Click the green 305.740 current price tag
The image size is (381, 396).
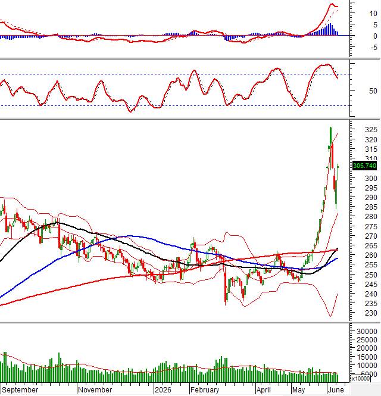click(x=364, y=166)
